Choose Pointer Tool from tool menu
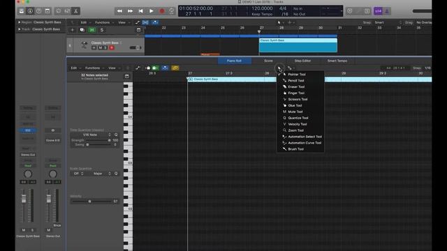This screenshot has height=251, width=447. click(300, 75)
